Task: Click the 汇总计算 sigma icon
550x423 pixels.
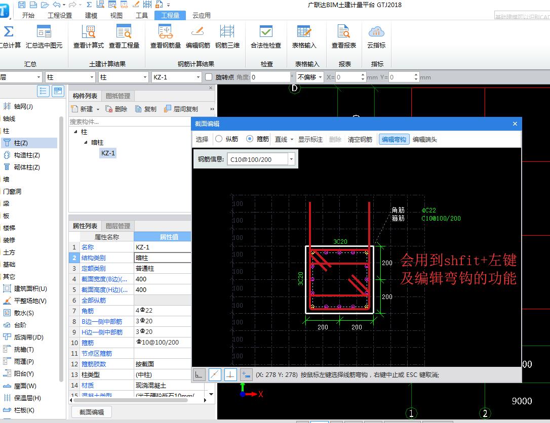Action: [8, 31]
